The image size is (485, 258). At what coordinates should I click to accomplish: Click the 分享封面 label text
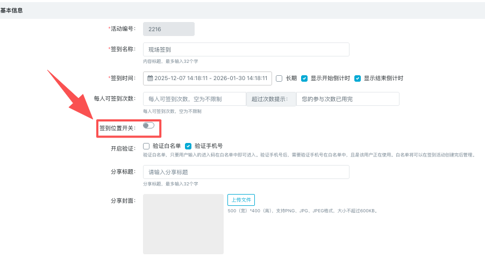click(123, 200)
